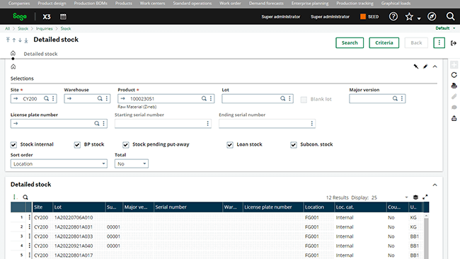Click the Sage logo

pos(20,17)
